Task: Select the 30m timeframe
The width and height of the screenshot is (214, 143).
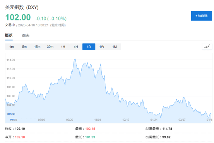Action: pyautogui.click(x=50, y=47)
